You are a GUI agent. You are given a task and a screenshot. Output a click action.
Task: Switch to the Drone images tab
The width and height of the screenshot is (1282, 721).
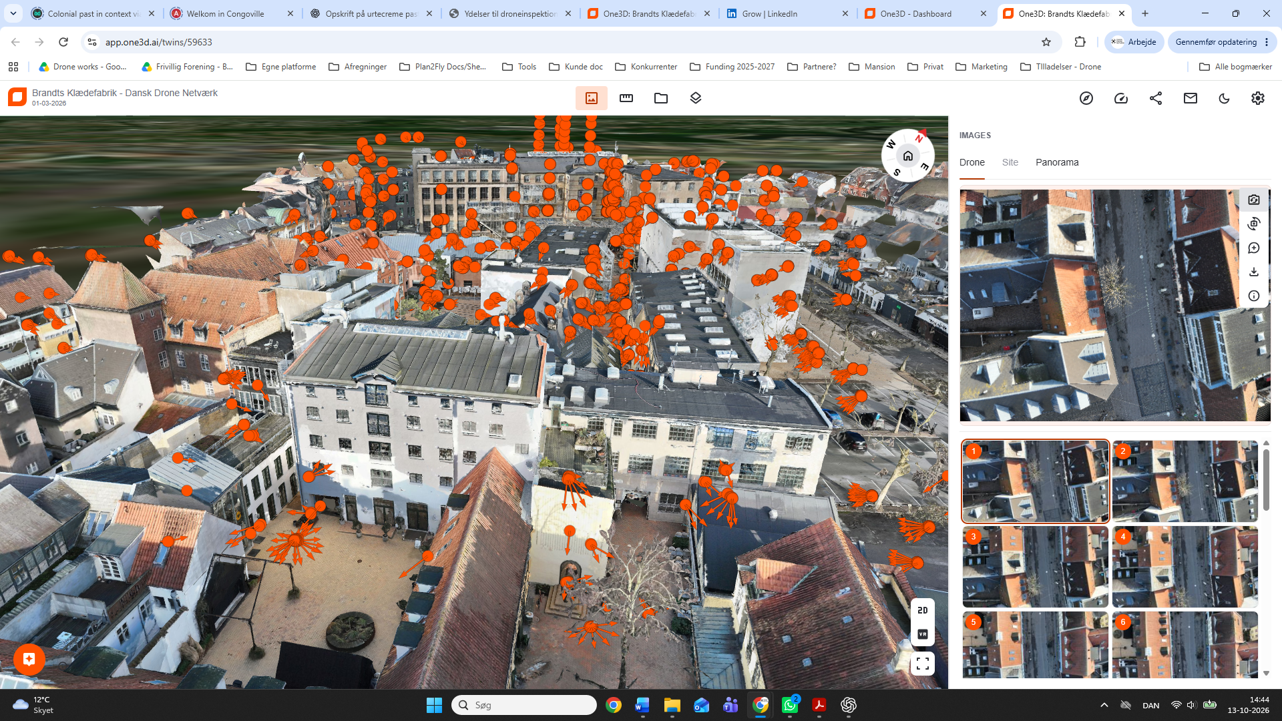[972, 162]
